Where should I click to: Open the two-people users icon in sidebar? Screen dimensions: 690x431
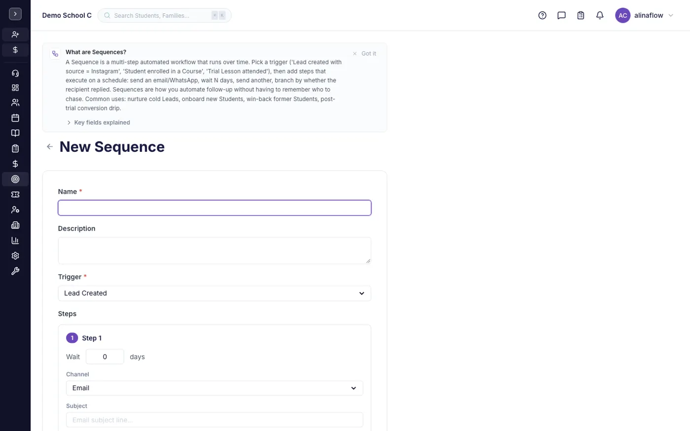pos(15,102)
